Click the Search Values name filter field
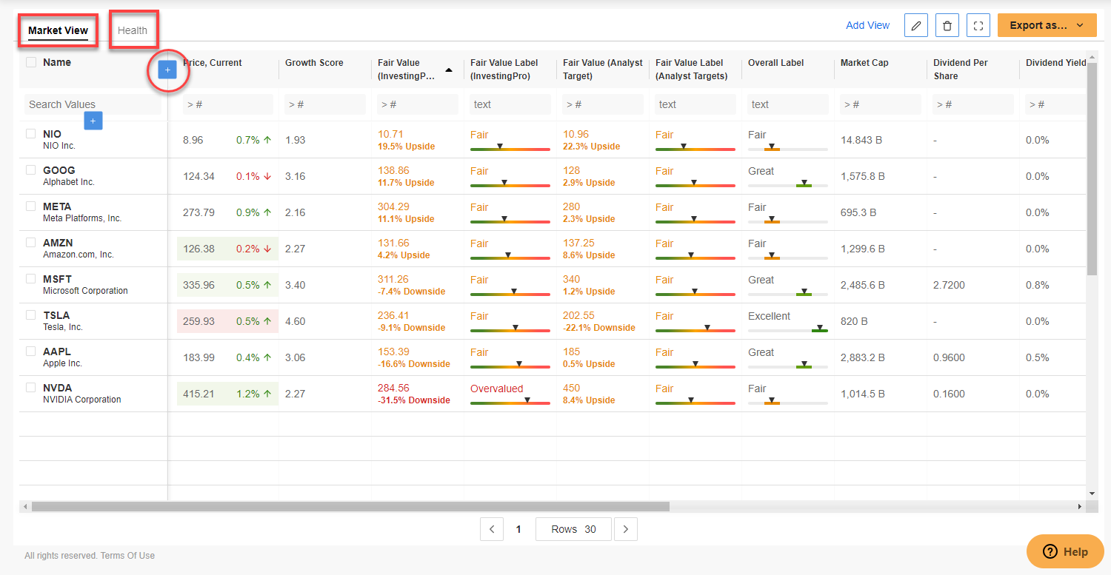Viewport: 1111px width, 575px height. coord(93,104)
